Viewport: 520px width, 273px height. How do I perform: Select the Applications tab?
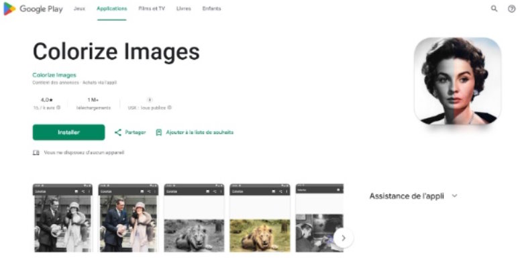click(x=112, y=9)
